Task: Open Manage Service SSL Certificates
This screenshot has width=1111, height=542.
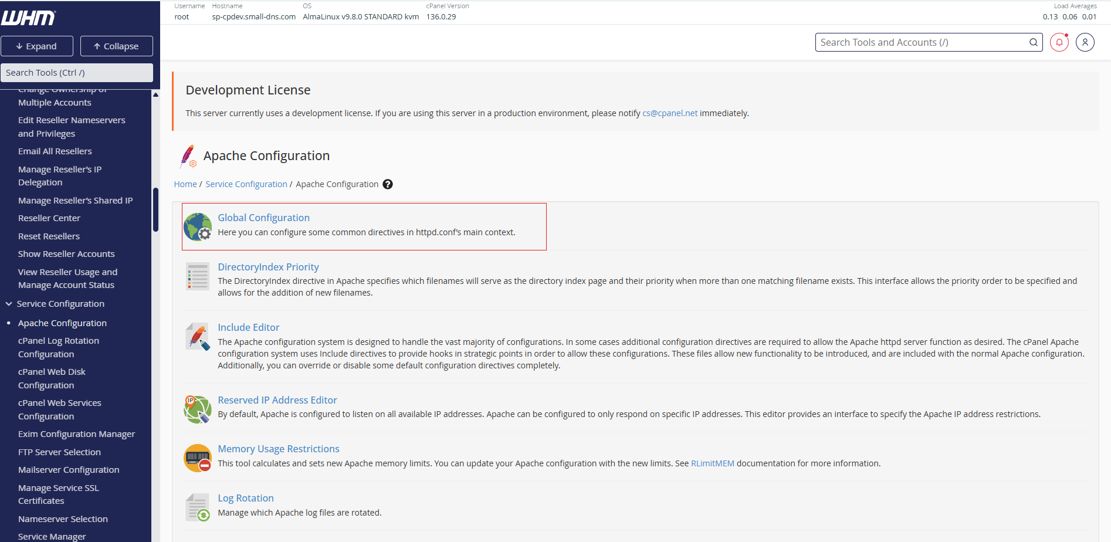Action: coord(59,494)
